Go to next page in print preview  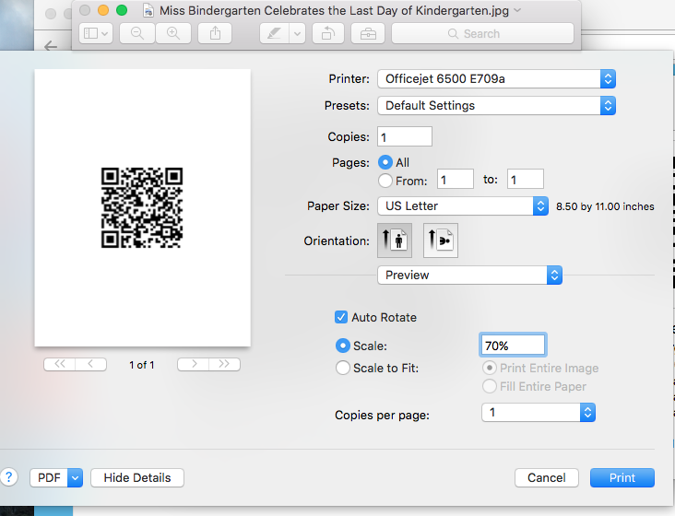coord(194,364)
